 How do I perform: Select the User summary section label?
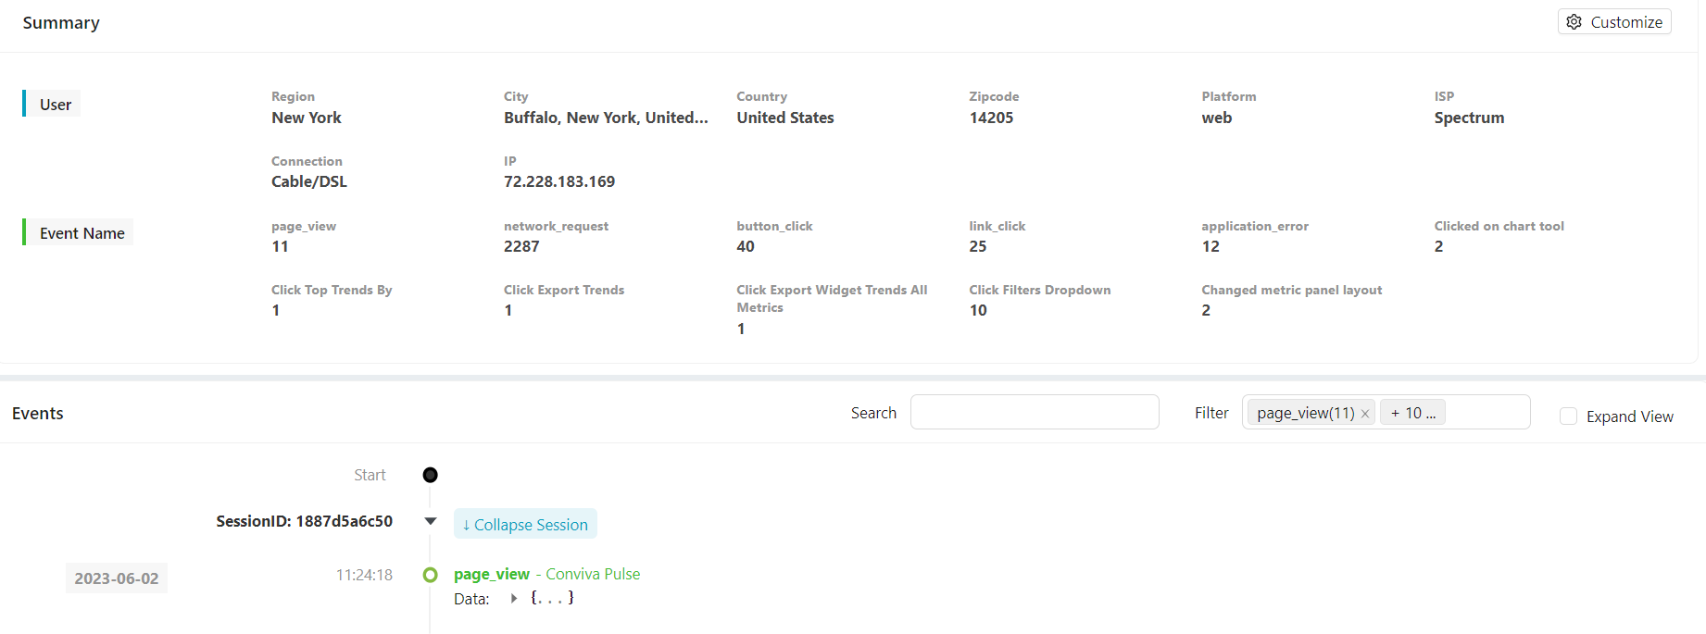55,105
